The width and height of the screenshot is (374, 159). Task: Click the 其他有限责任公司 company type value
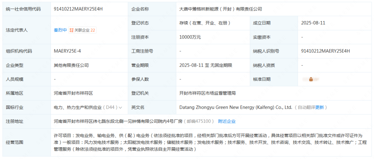[x=71, y=65]
